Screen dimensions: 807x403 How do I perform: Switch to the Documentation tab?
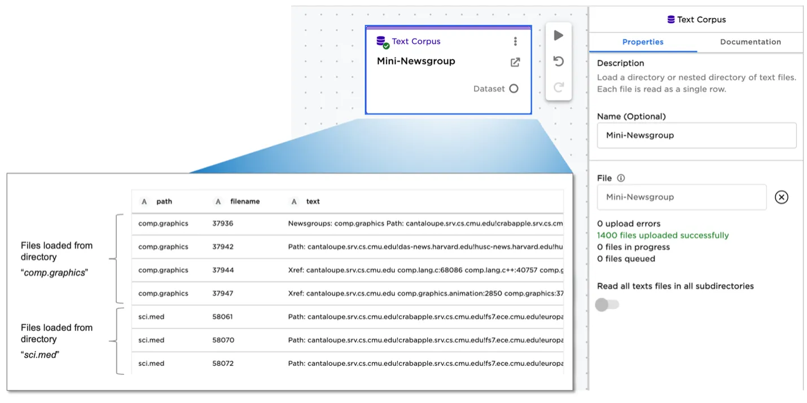coord(750,42)
